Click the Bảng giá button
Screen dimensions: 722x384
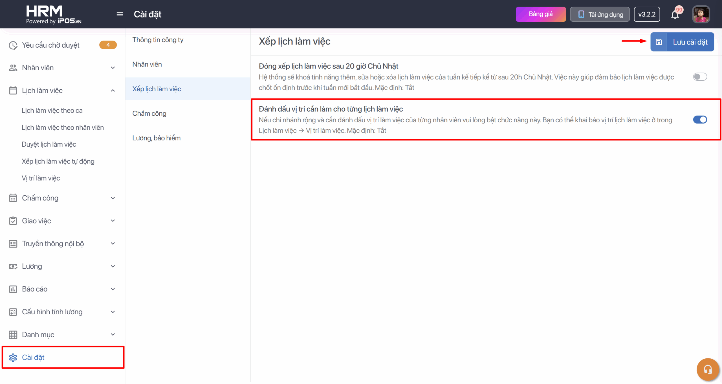[x=540, y=14]
